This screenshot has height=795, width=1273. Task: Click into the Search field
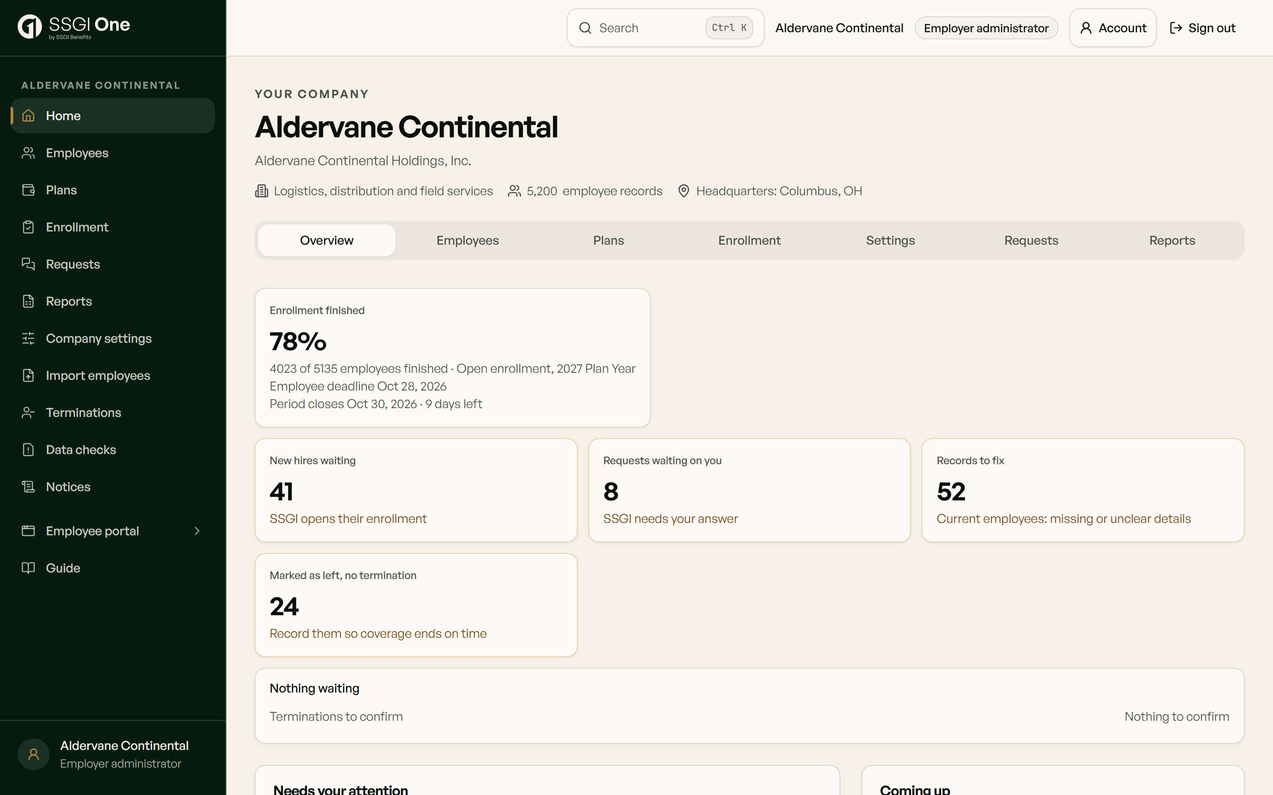pyautogui.click(x=665, y=28)
